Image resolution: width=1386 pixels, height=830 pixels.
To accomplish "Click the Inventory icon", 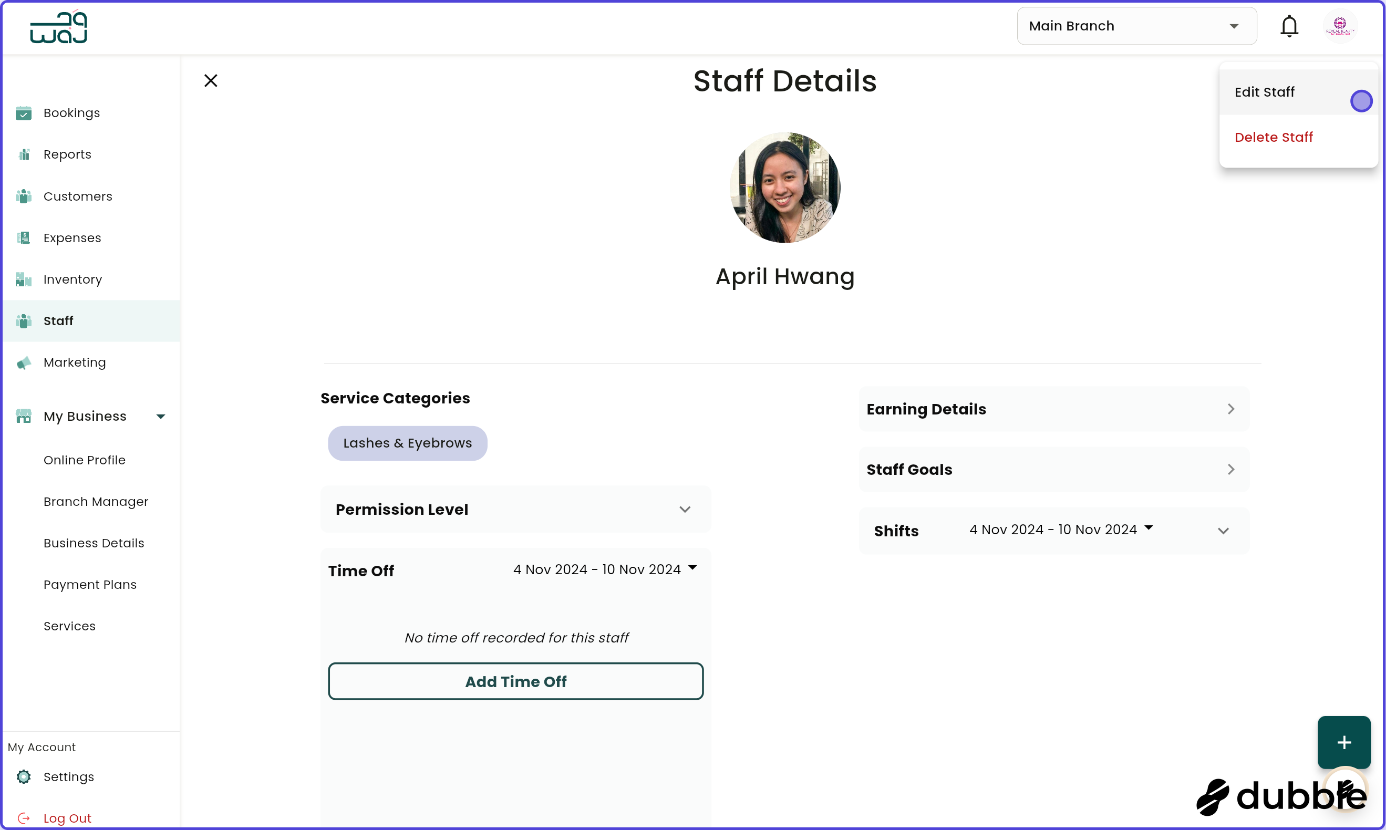I will pos(24,279).
